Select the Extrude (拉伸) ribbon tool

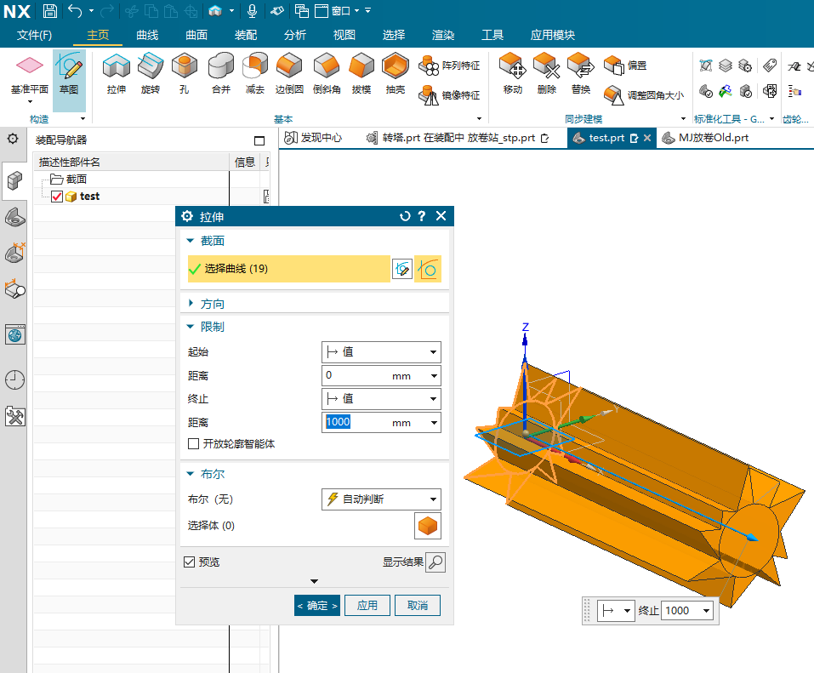pos(117,74)
